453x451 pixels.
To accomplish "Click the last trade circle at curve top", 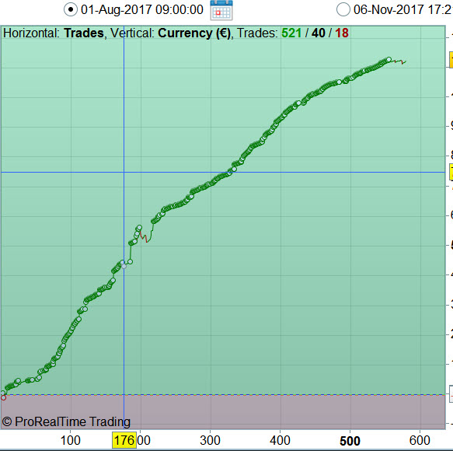I will [389, 59].
